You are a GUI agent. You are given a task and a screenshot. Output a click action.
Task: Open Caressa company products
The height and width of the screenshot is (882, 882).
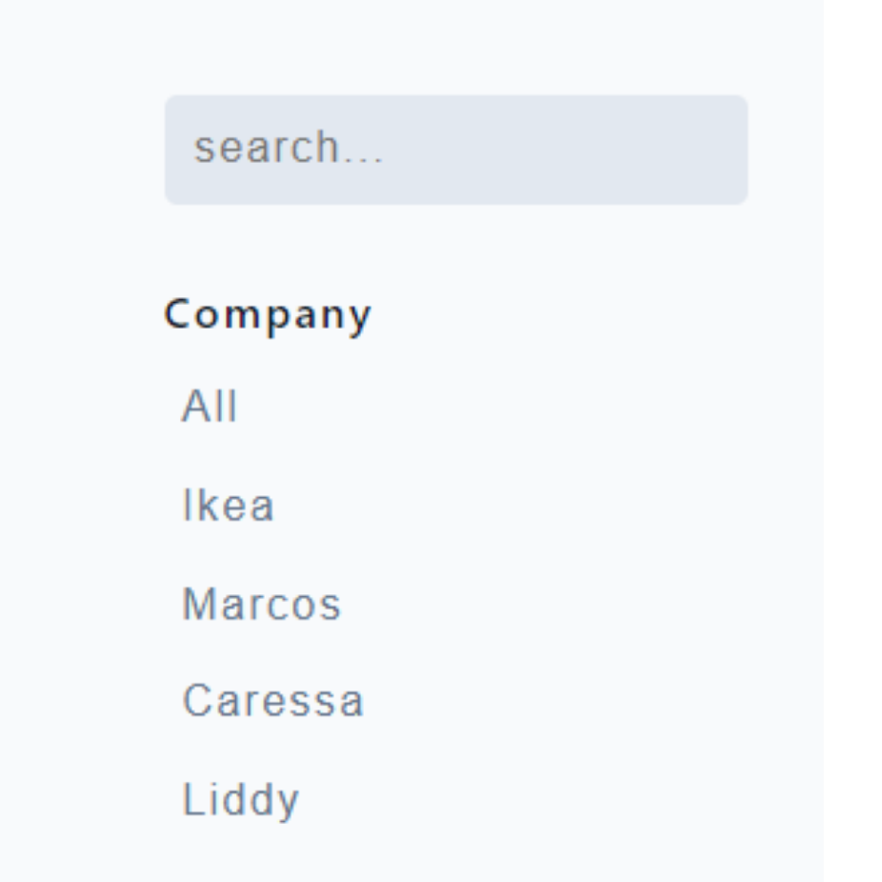tap(272, 701)
